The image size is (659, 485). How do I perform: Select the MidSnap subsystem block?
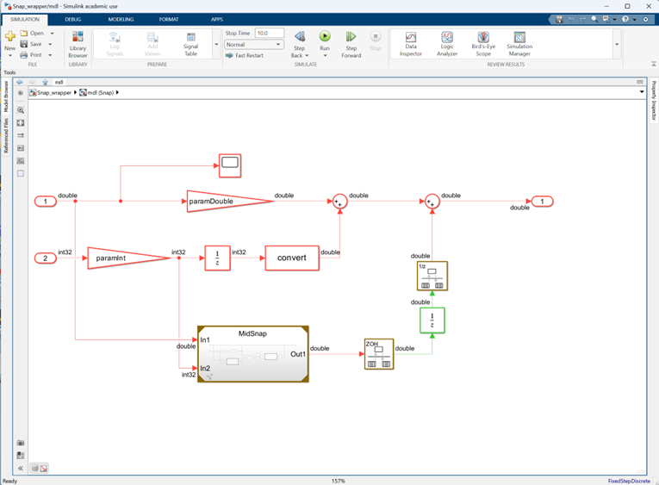(x=252, y=353)
